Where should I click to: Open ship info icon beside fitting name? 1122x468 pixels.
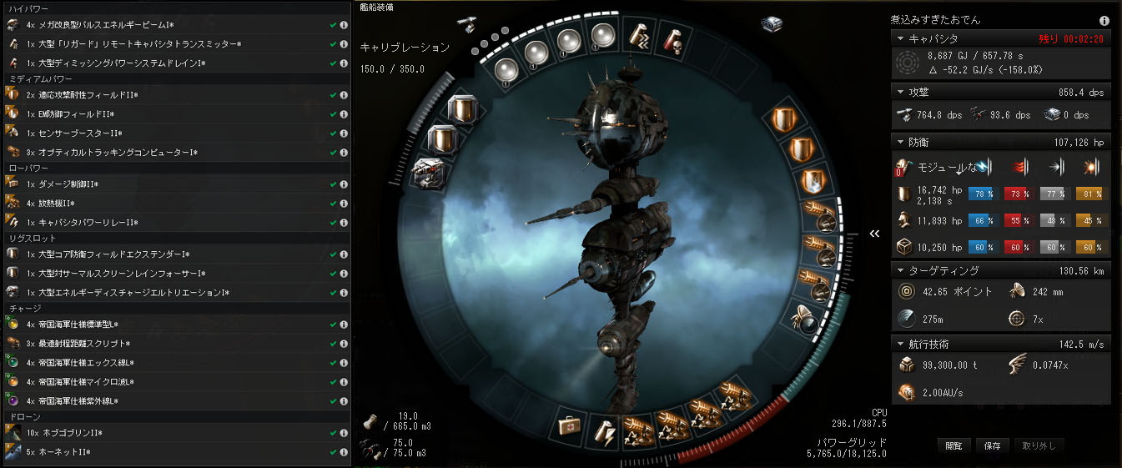[1104, 20]
